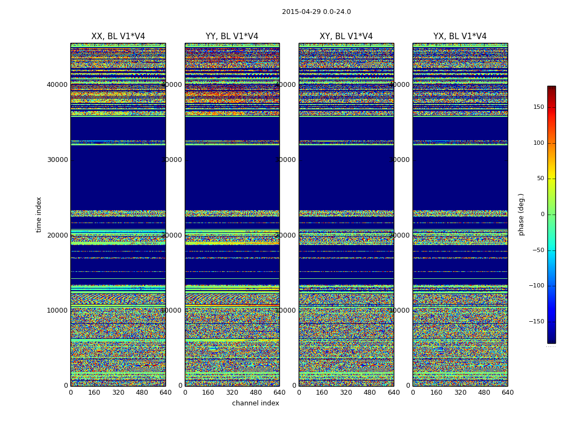Click the 20000 tick label beside the XX plot
The width and height of the screenshot is (564, 429).
pyautogui.click(x=57, y=235)
